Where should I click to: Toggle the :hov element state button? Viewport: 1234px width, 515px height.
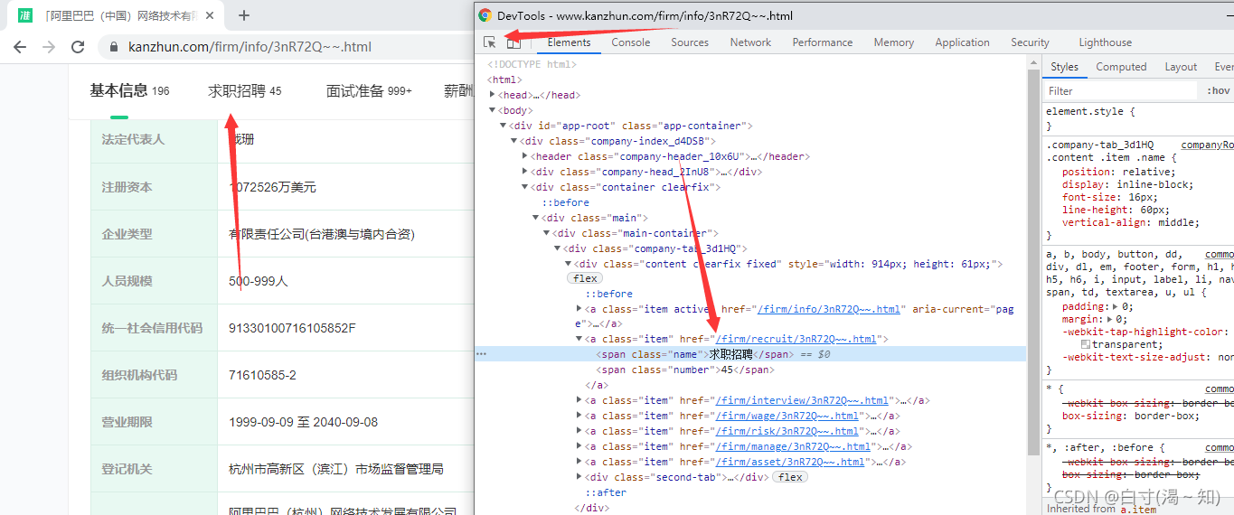(1219, 90)
